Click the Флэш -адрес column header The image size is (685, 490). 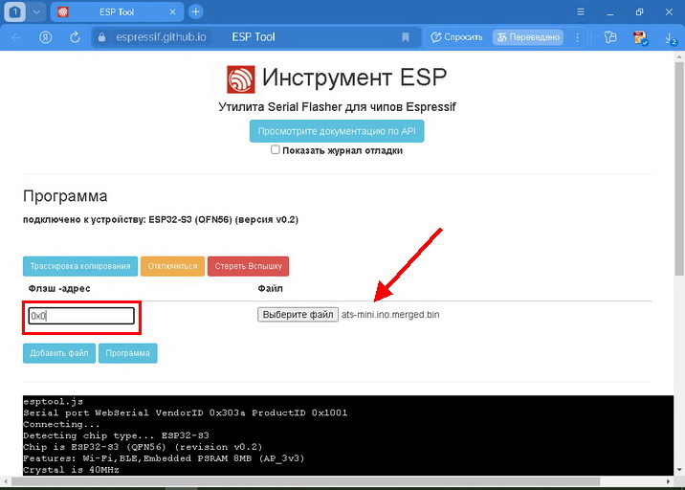[59, 288]
